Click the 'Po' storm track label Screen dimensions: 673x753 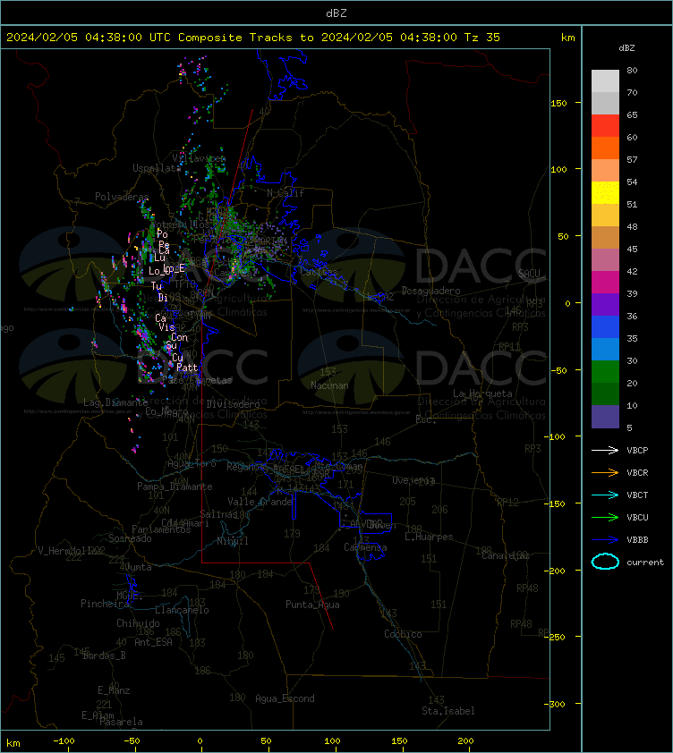(x=162, y=234)
